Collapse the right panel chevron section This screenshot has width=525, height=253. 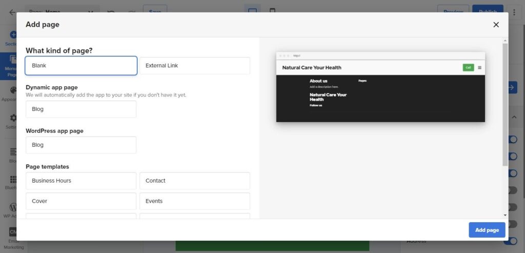[514, 117]
